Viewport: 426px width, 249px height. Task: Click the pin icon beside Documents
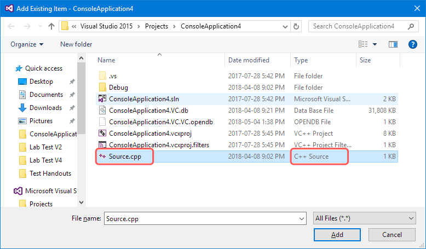72,95
